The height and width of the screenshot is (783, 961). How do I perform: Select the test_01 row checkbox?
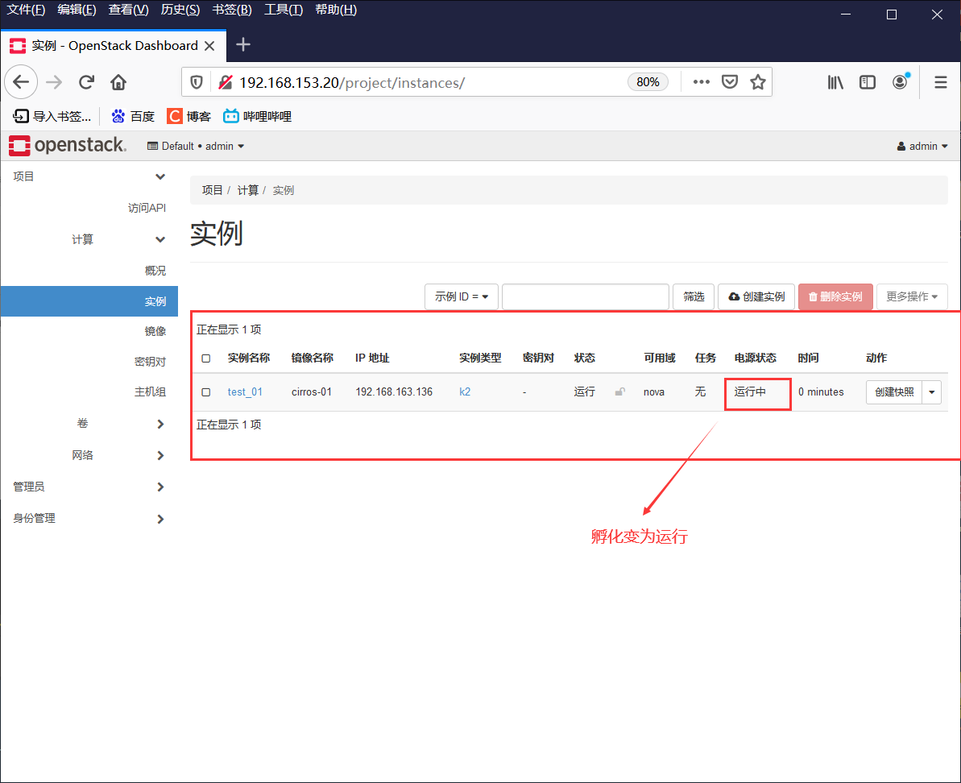(205, 391)
